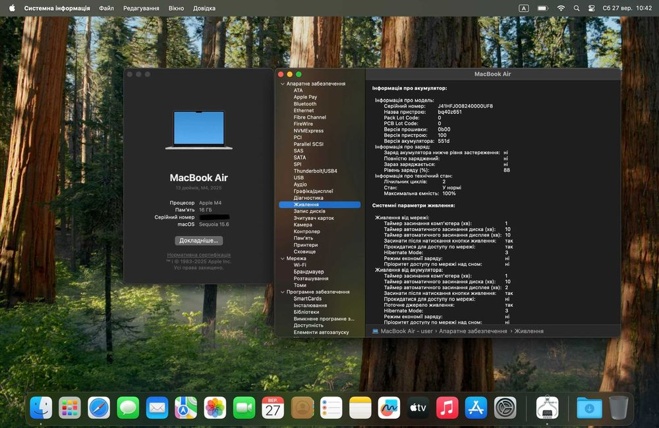Collapse the Апаратне забезпечення section
This screenshot has width=659, height=428.
(x=282, y=84)
